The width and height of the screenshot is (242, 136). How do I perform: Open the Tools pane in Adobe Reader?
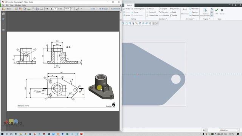coord(93,9)
